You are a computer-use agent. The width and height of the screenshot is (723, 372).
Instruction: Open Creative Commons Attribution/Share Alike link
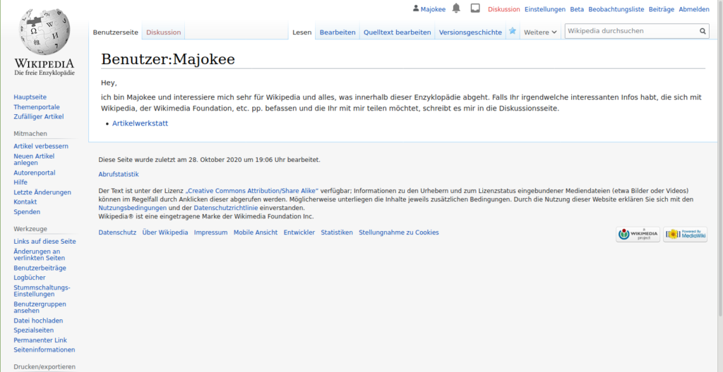252,190
